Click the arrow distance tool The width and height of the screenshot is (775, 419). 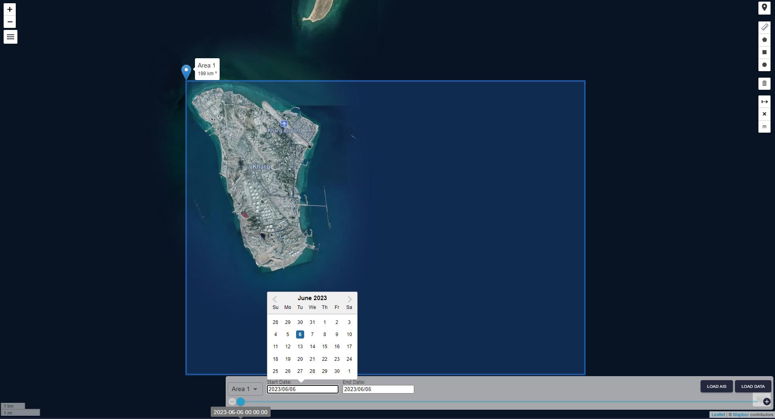point(764,102)
